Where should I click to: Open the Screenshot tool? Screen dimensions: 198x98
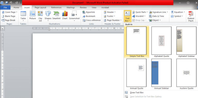[74, 16]
